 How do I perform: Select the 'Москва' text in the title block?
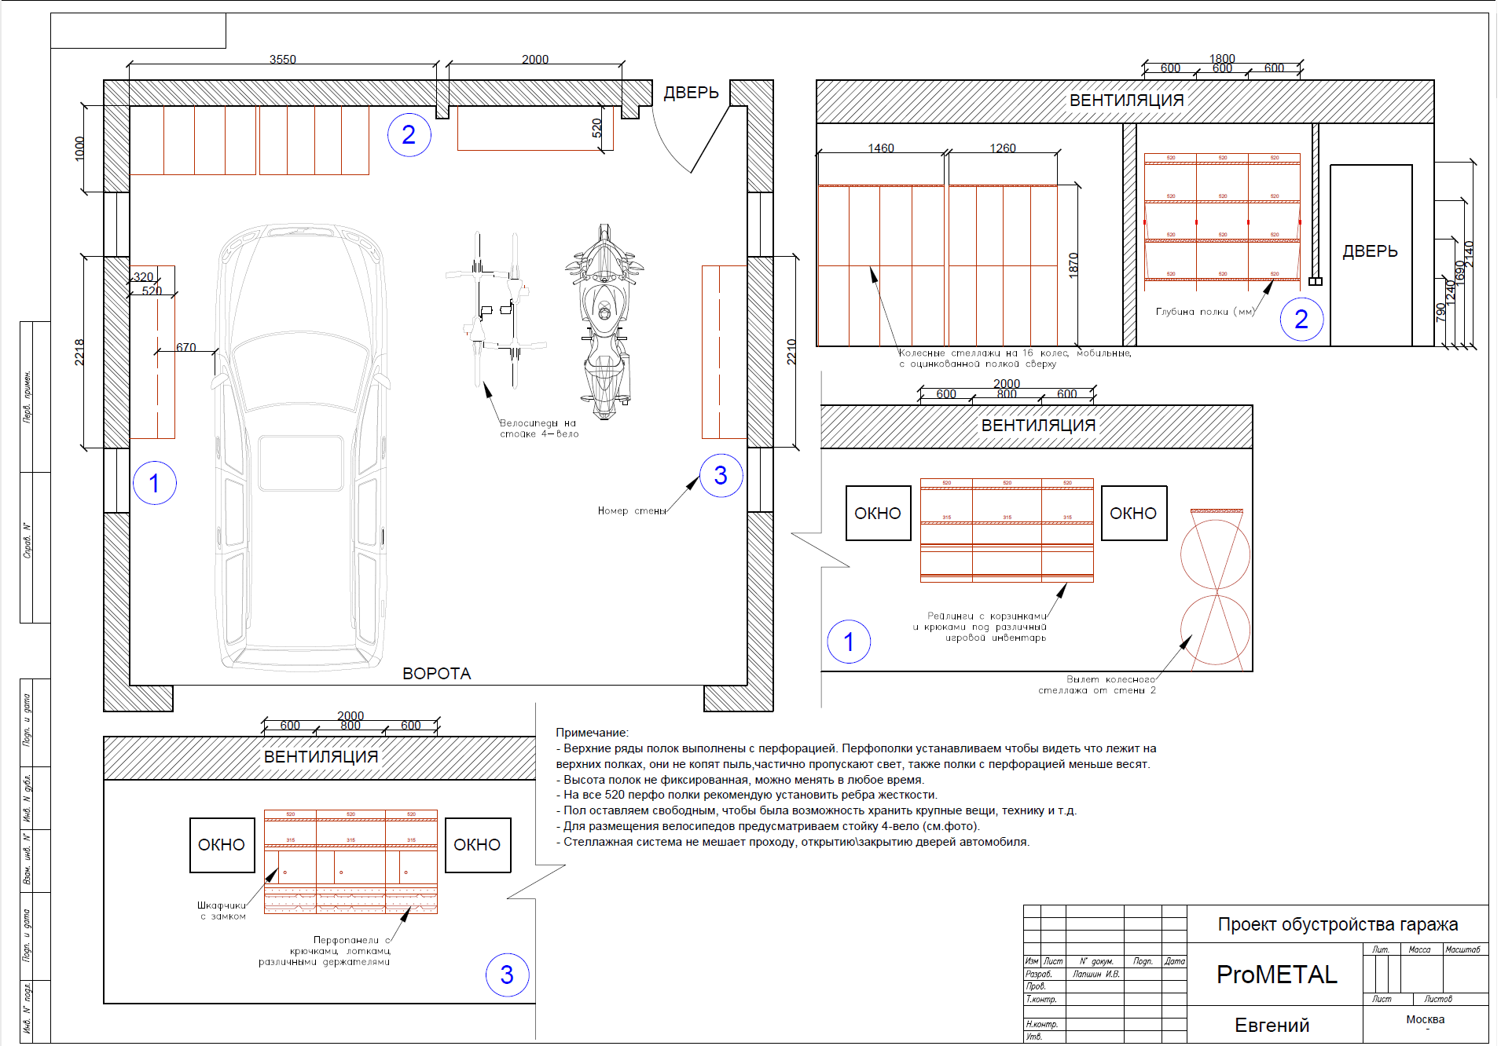point(1425,1019)
